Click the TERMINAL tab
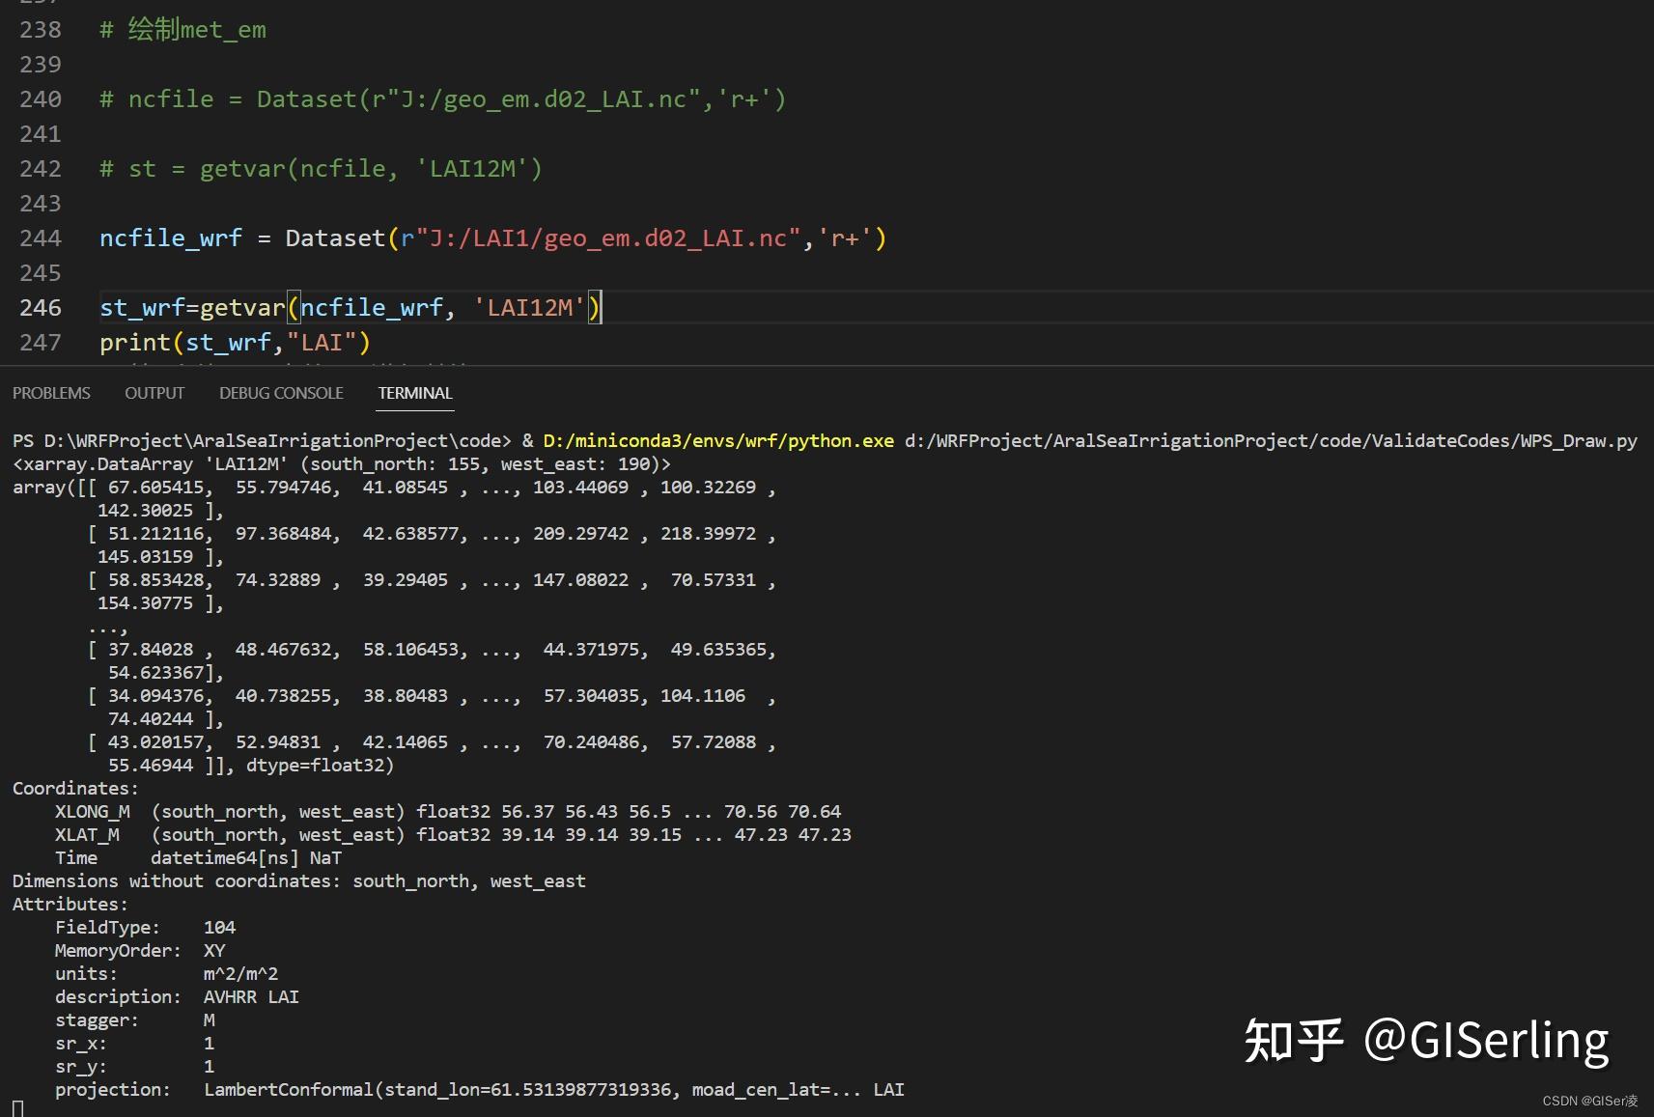 [415, 393]
